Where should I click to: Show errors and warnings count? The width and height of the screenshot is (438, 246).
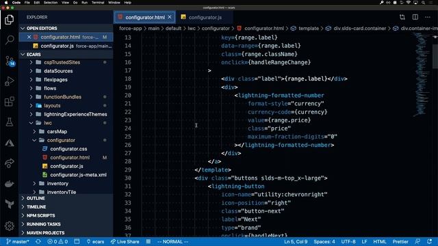coord(57,241)
